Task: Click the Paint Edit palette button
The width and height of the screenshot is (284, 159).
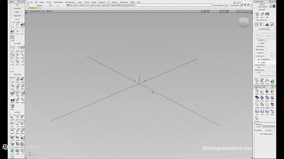Action: coord(17,16)
